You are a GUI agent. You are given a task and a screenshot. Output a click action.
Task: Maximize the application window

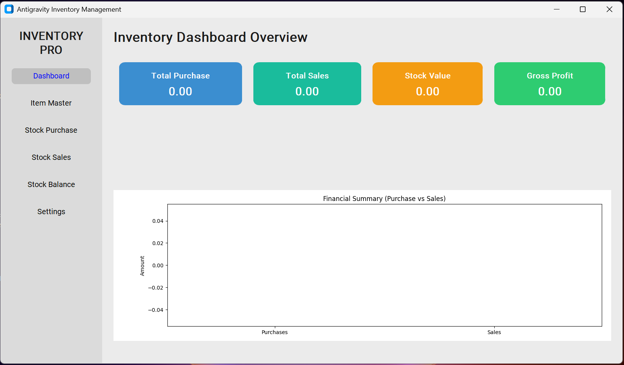tap(583, 9)
